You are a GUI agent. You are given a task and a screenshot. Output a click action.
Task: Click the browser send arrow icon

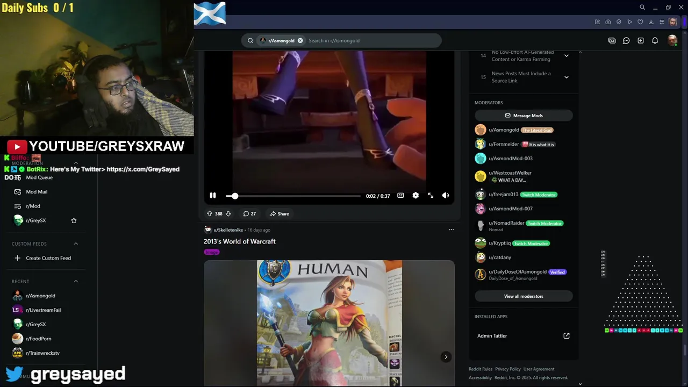click(x=629, y=22)
